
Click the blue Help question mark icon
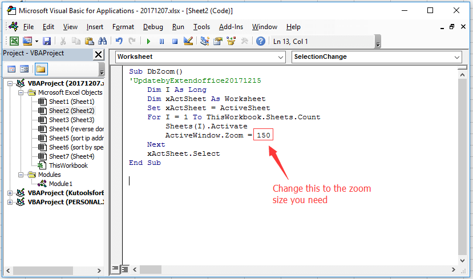pos(261,41)
